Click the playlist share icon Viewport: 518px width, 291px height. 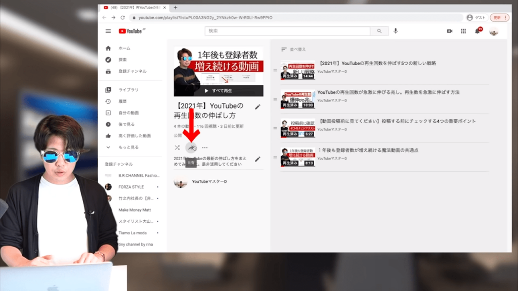[x=191, y=148]
